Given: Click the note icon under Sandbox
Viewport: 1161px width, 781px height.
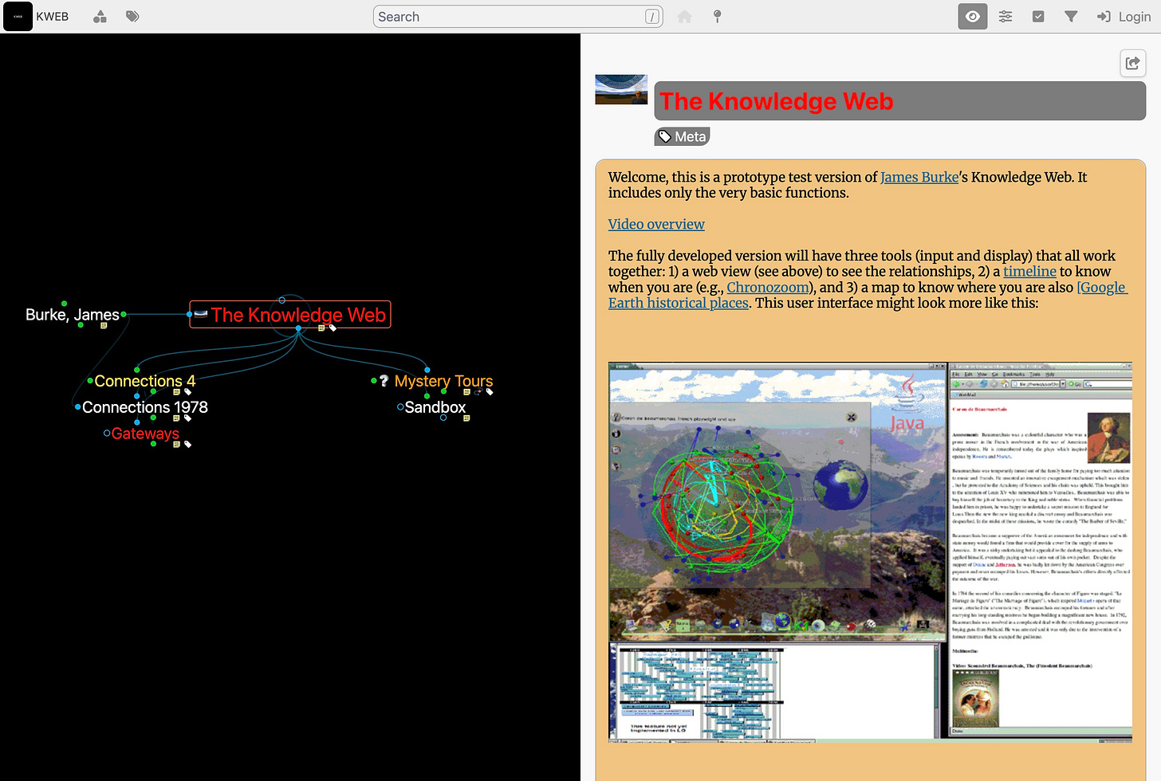Looking at the screenshot, I should pos(466,418).
